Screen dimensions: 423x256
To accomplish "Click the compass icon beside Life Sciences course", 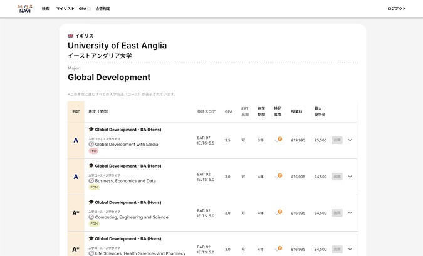I will point(91,253).
